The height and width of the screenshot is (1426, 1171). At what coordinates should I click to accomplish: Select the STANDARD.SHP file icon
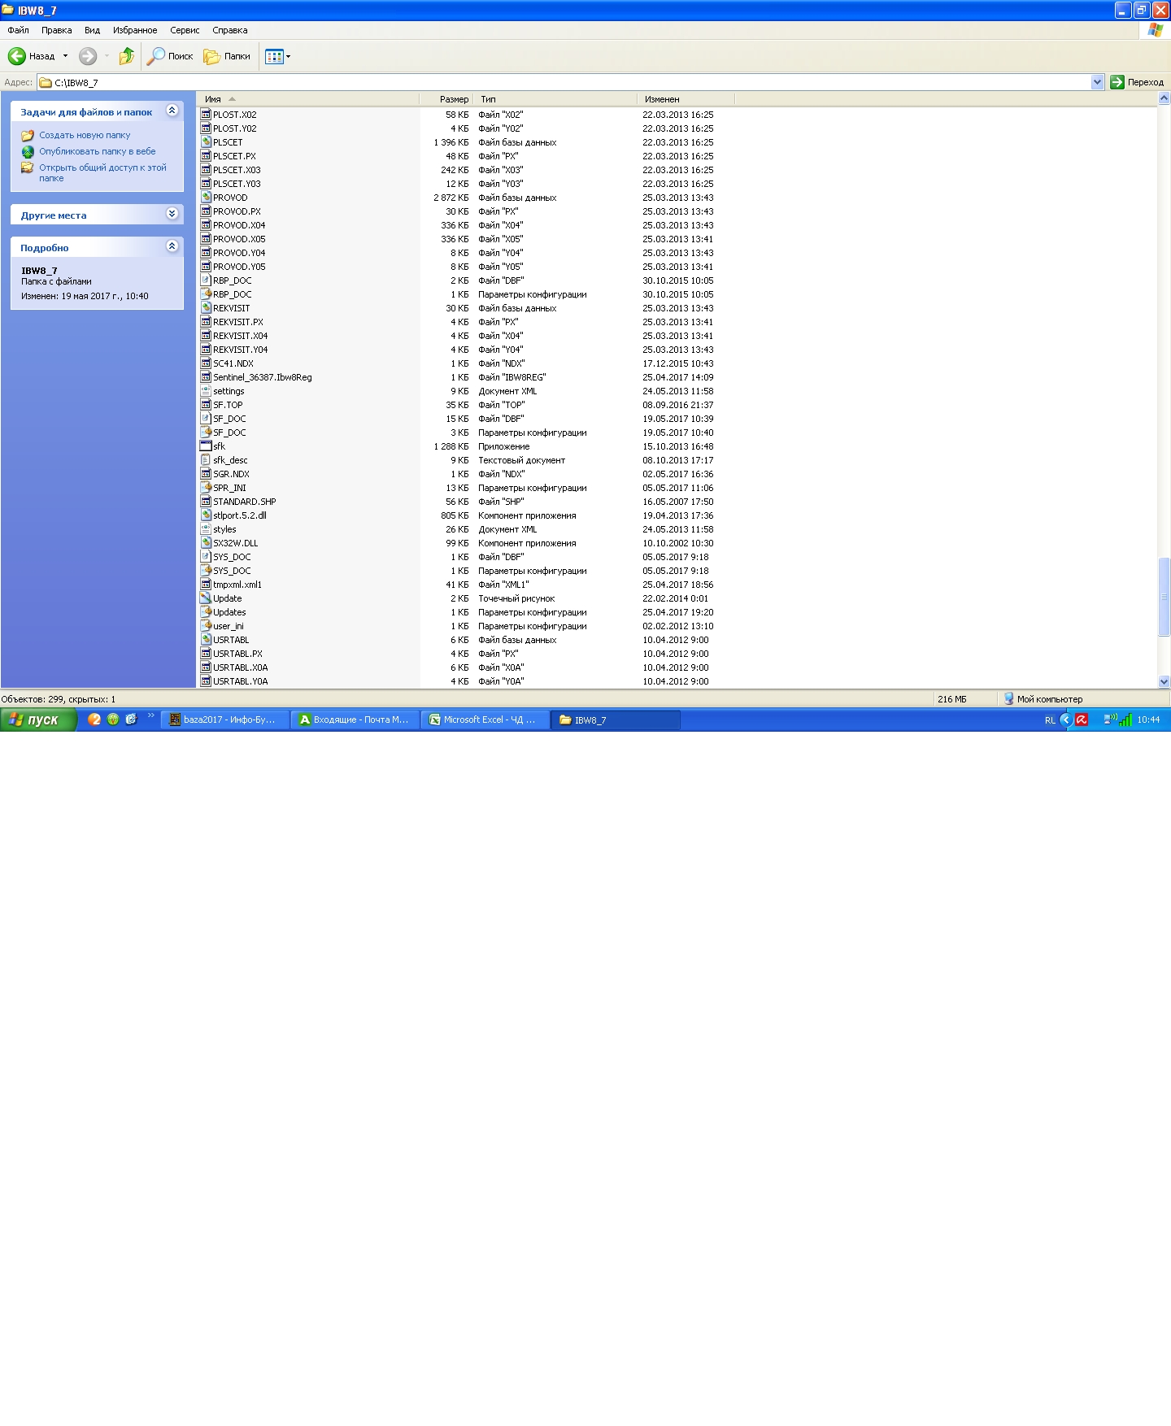pos(206,502)
